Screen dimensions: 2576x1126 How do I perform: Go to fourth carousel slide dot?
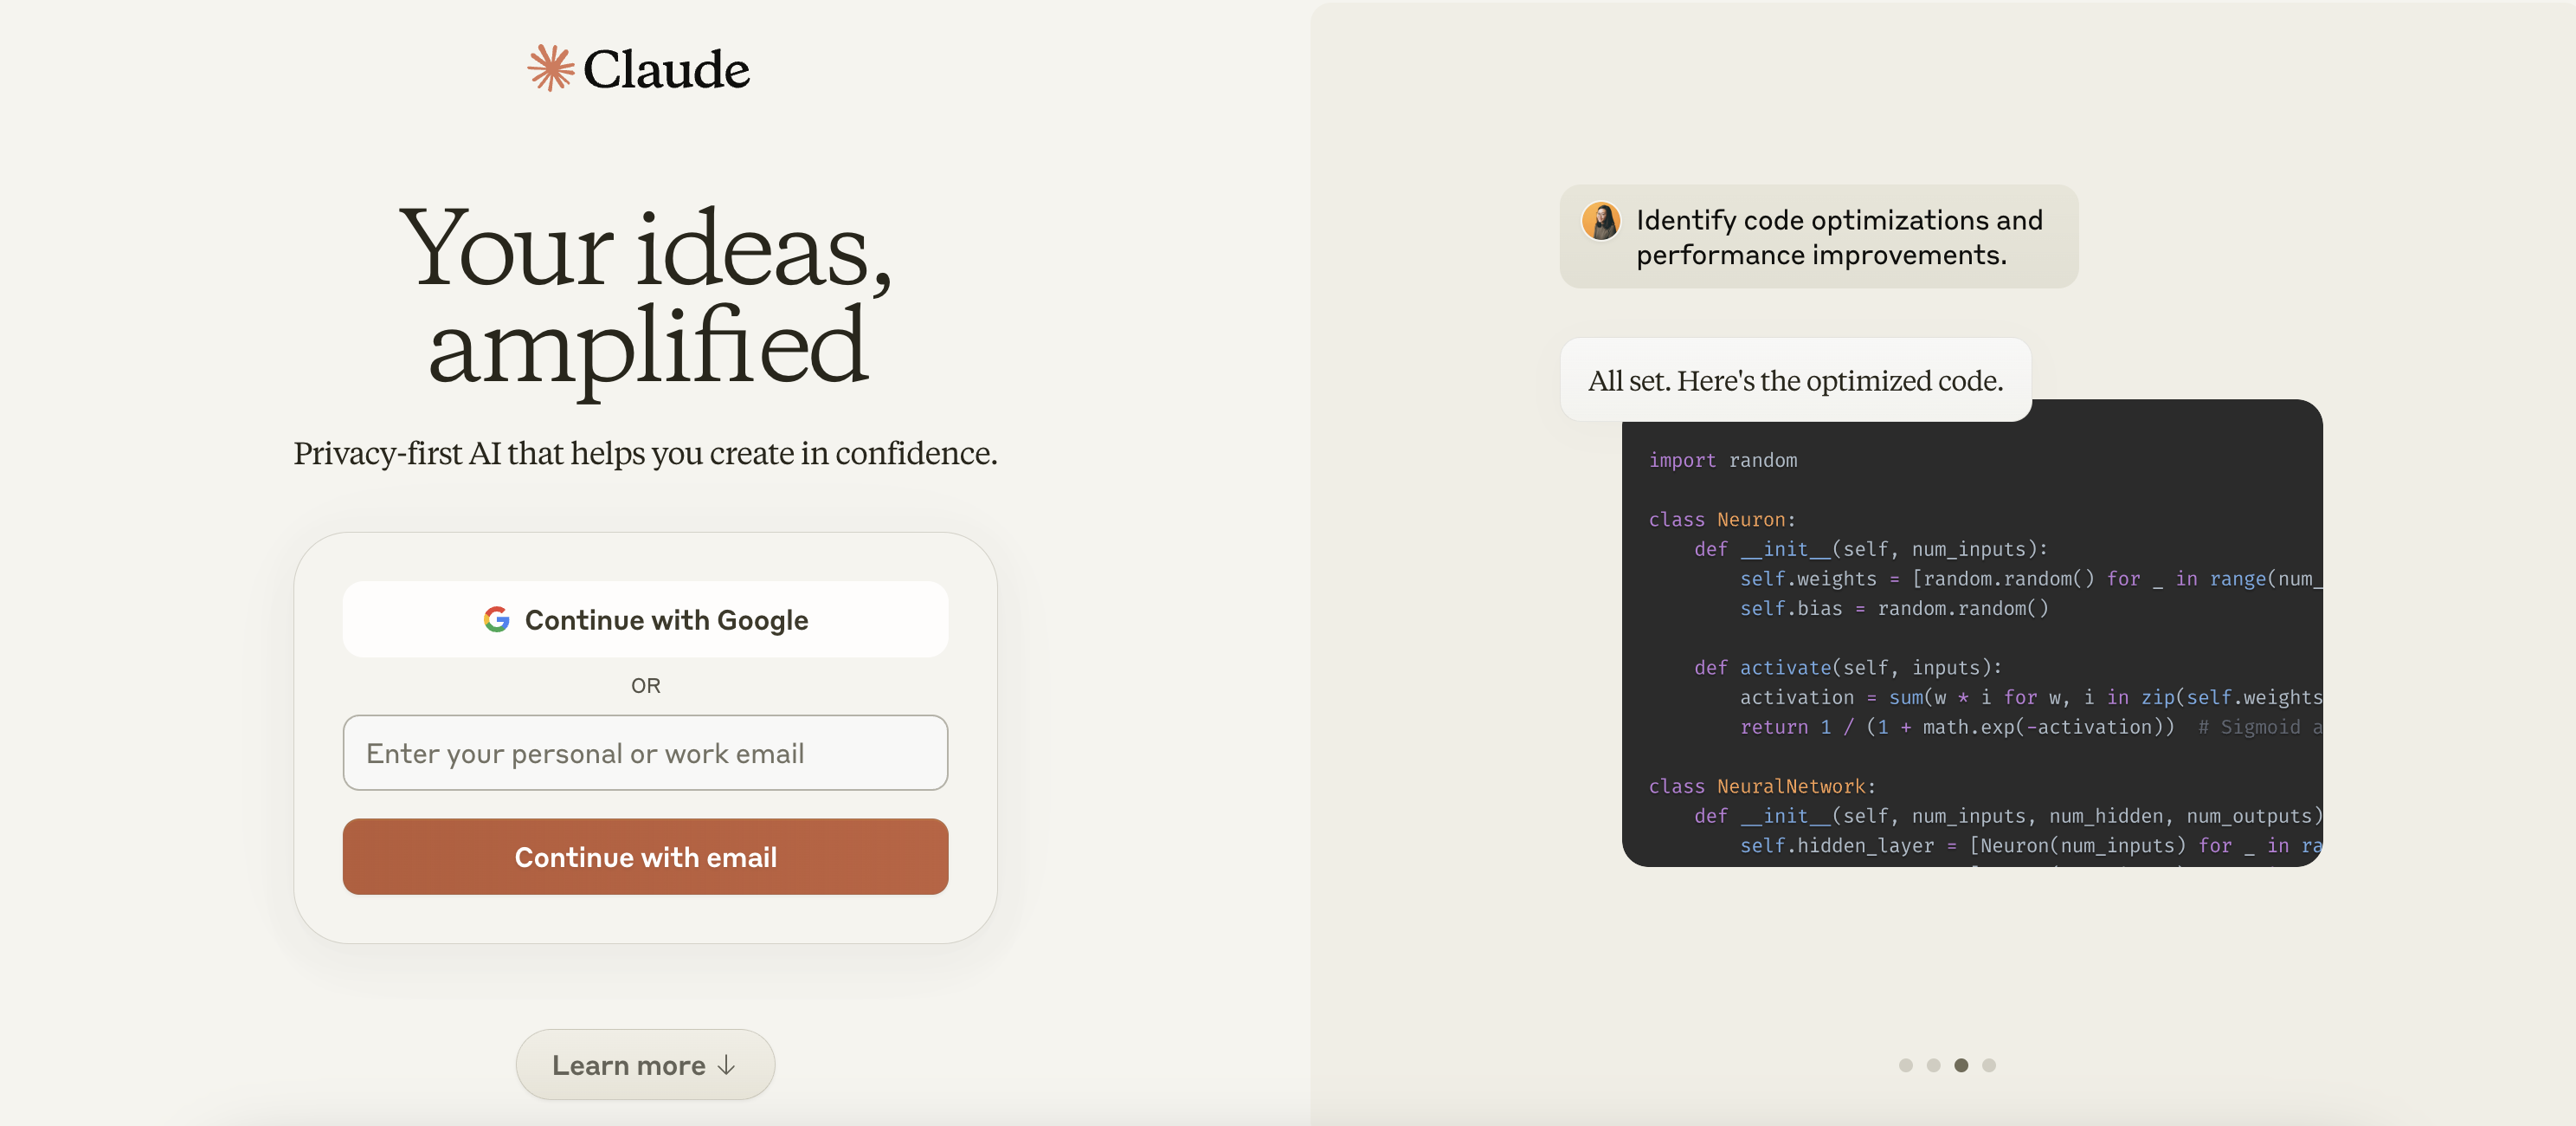[x=1989, y=1065]
